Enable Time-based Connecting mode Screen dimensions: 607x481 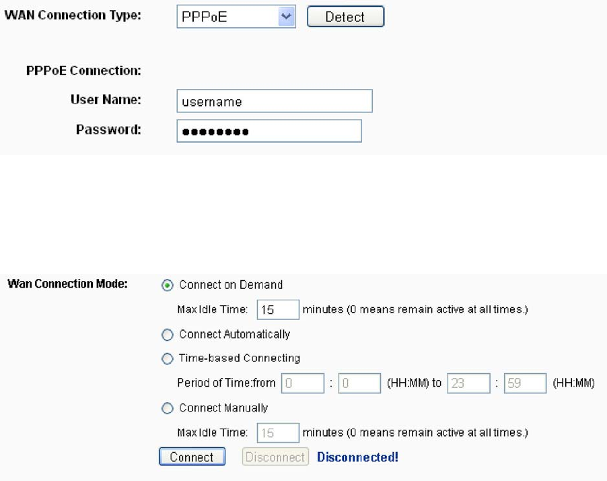[x=168, y=359]
